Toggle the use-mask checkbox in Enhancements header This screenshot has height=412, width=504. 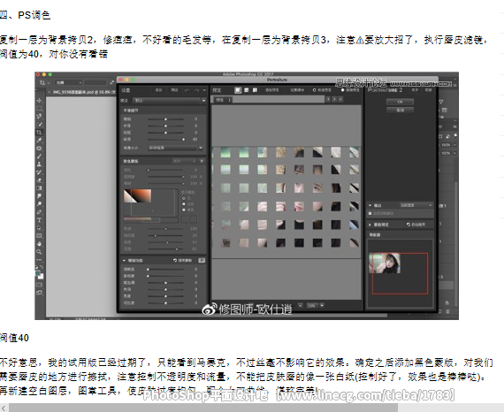pyautogui.click(x=175, y=260)
